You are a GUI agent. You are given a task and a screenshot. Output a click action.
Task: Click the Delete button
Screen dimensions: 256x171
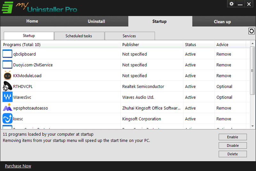[x=233, y=154]
